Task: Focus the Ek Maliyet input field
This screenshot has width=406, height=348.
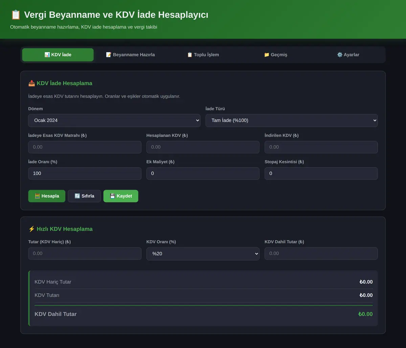Action: click(203, 174)
